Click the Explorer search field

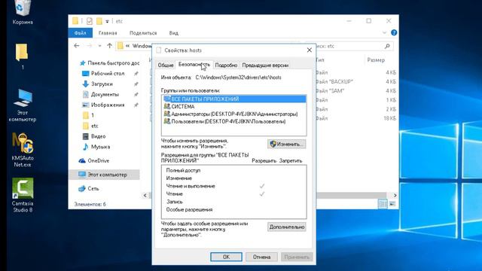pyautogui.click(x=349, y=46)
